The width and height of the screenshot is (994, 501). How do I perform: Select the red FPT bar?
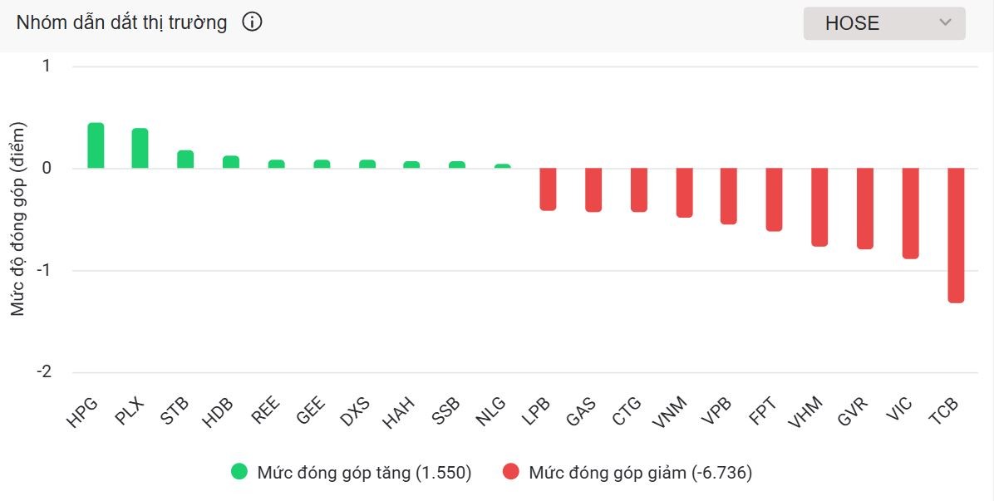[774, 199]
